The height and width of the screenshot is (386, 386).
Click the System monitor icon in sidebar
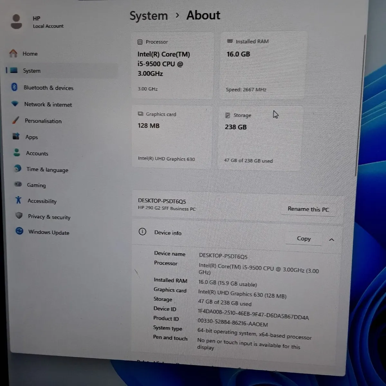pyautogui.click(x=14, y=70)
